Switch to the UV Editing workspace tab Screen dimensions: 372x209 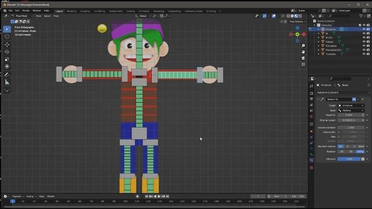tap(99, 11)
